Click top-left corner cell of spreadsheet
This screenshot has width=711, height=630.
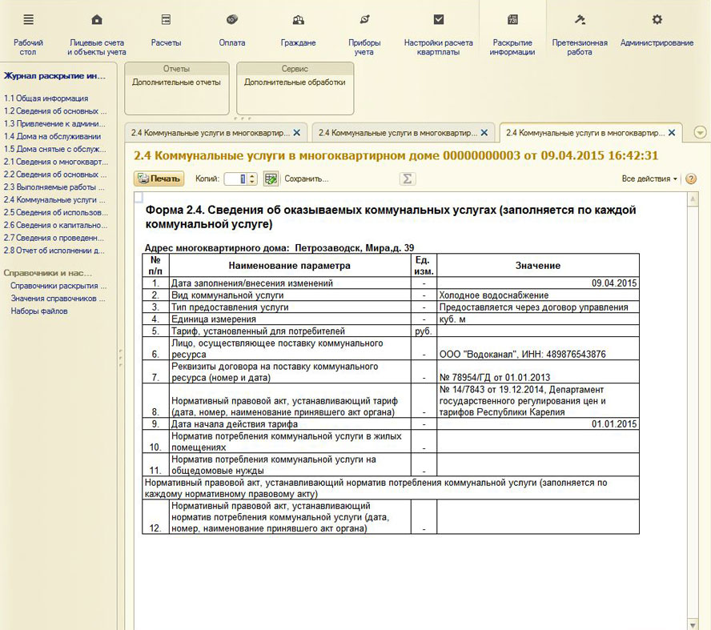[139, 196]
